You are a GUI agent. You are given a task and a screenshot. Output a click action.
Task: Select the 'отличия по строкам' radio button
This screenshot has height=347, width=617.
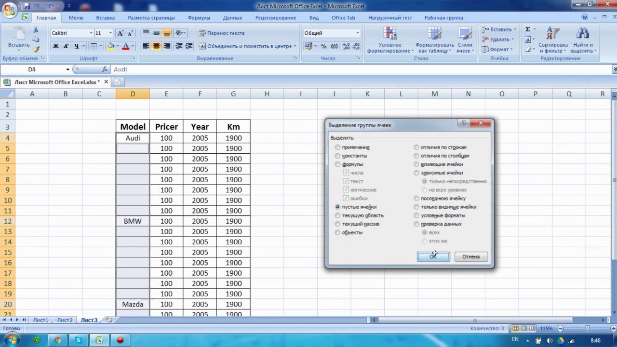[416, 147]
